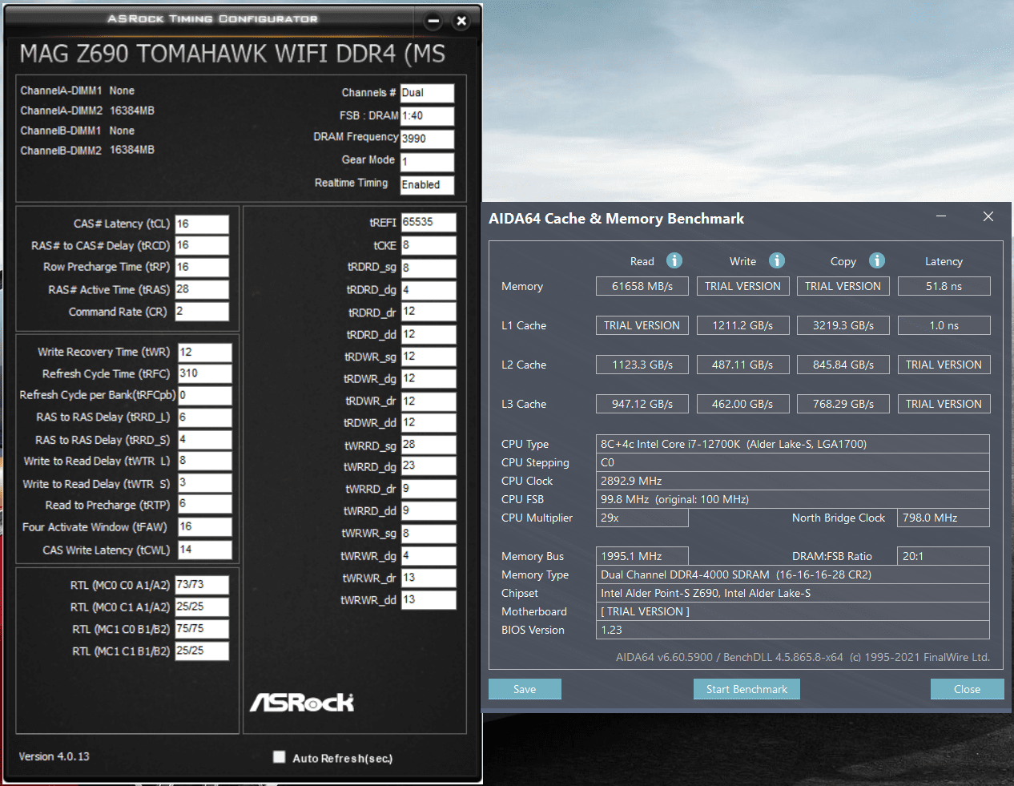1014x786 pixels.
Task: Click the L3 Cache Read result 947.12 GB/s
Action: (642, 404)
